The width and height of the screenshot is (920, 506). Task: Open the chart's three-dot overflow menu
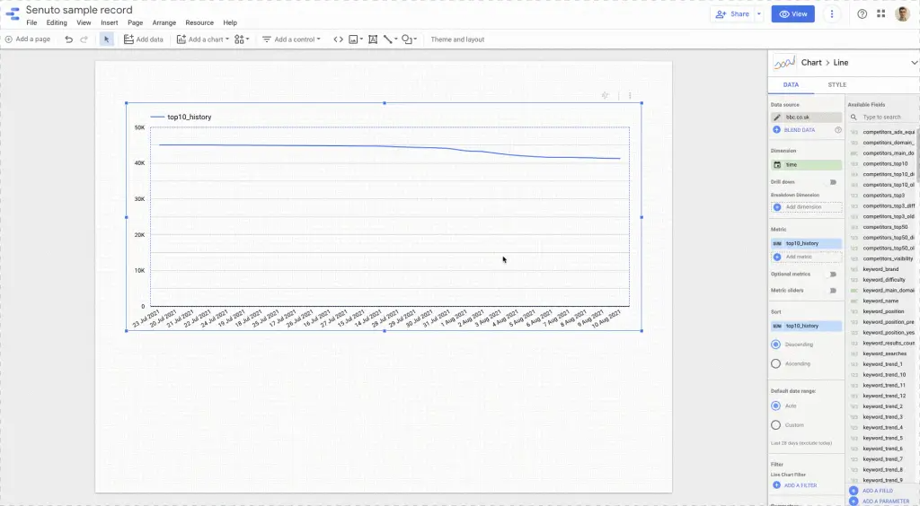(630, 95)
